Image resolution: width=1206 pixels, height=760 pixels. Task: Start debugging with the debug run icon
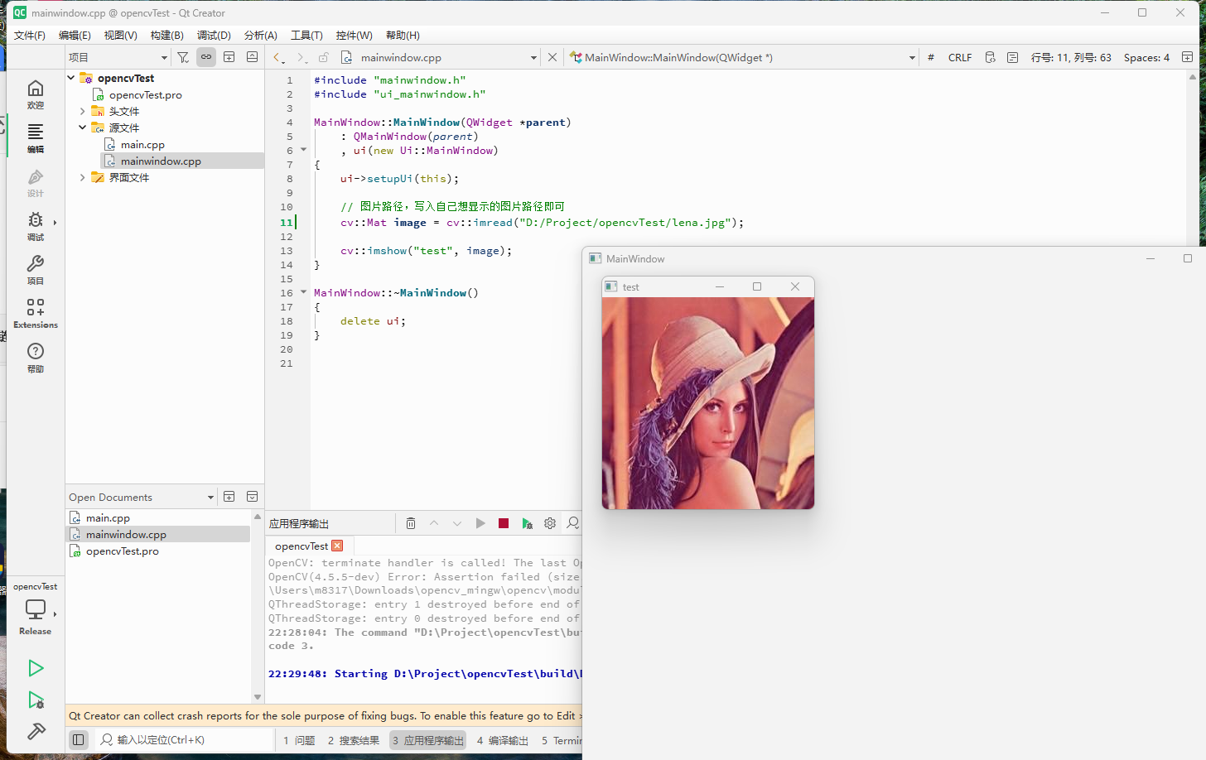point(36,700)
